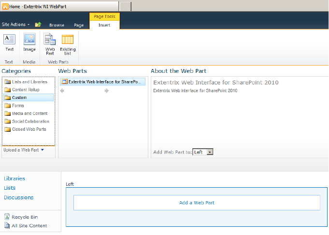Open the Libraries navigation link

14,179
